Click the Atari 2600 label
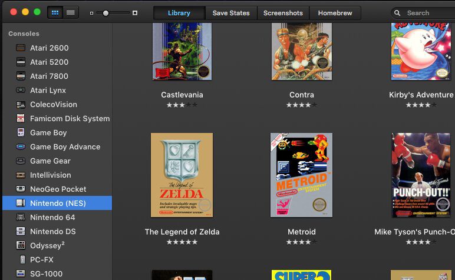Viewport: 455px width, 280px height. point(50,48)
